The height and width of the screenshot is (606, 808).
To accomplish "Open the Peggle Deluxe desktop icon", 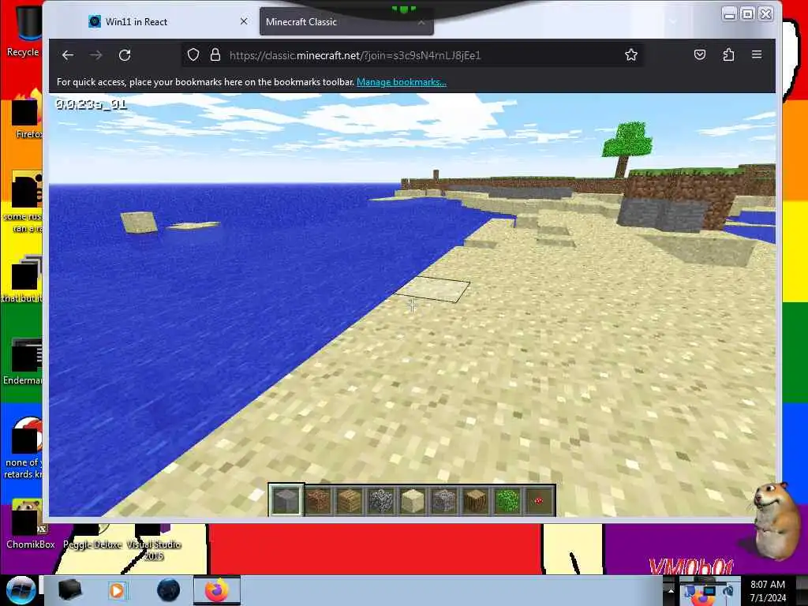I will click(x=92, y=537).
